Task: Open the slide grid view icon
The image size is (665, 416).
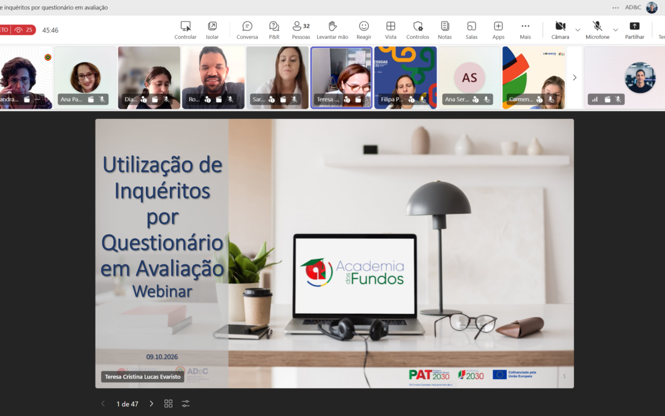Action: click(x=168, y=404)
